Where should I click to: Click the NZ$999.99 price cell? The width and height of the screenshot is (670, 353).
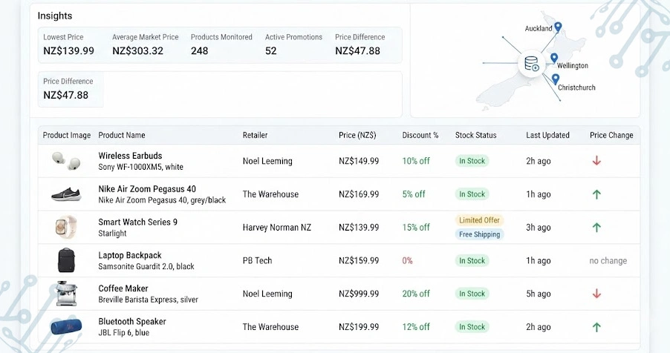(x=359, y=294)
